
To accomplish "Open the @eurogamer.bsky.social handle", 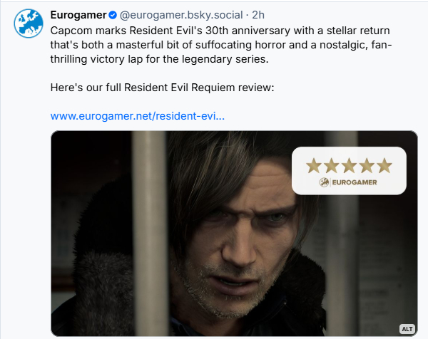I will [181, 15].
